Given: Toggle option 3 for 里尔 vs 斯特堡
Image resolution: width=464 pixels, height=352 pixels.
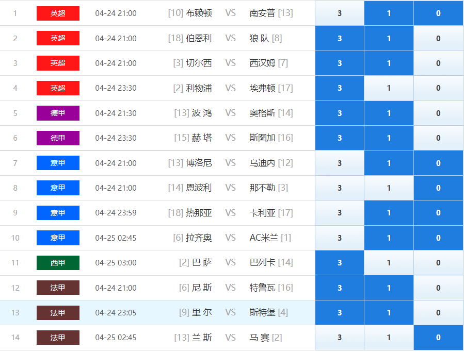Looking at the screenshot, I should pos(340,313).
